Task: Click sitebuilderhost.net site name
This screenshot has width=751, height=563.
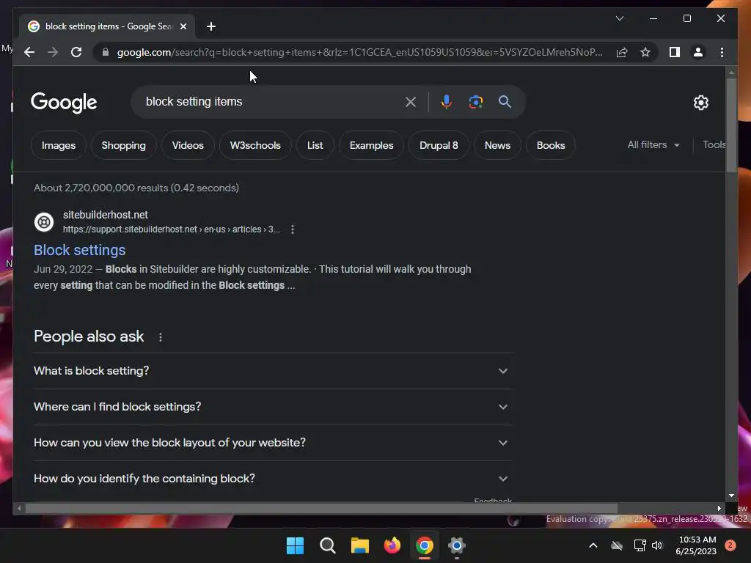Action: [106, 215]
